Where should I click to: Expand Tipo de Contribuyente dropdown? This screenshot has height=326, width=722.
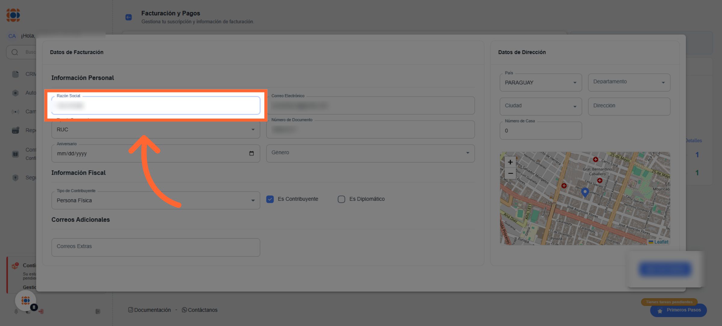[x=156, y=200]
